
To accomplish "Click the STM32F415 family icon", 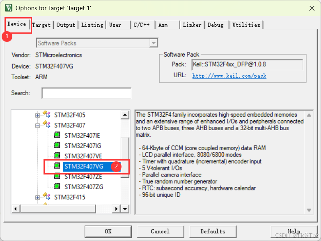I will click(47, 196).
